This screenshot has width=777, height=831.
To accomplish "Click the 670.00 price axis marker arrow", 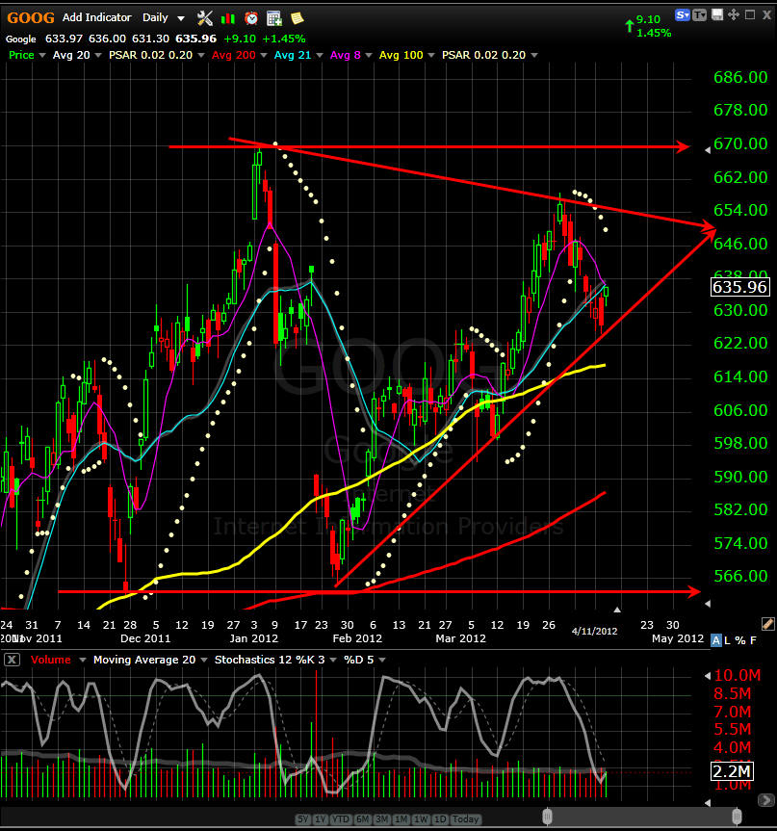I will click(708, 150).
